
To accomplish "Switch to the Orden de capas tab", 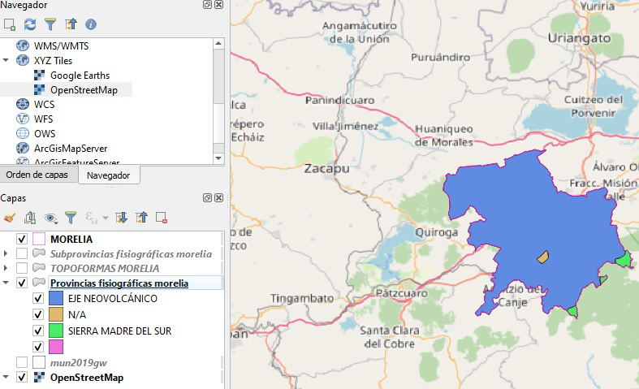I will coord(37,175).
